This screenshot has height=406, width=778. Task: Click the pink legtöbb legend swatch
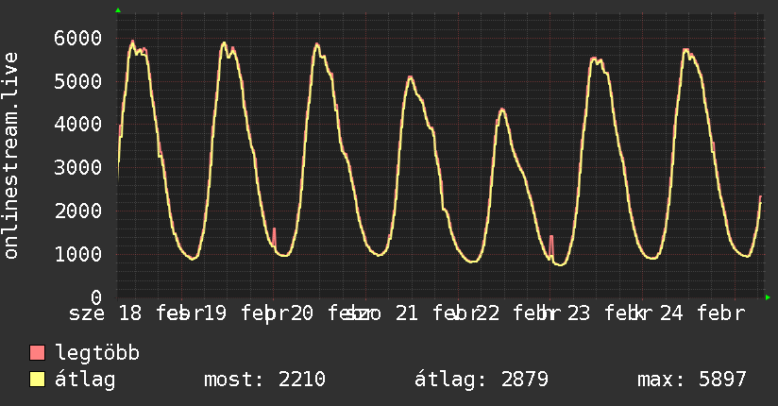(x=37, y=352)
